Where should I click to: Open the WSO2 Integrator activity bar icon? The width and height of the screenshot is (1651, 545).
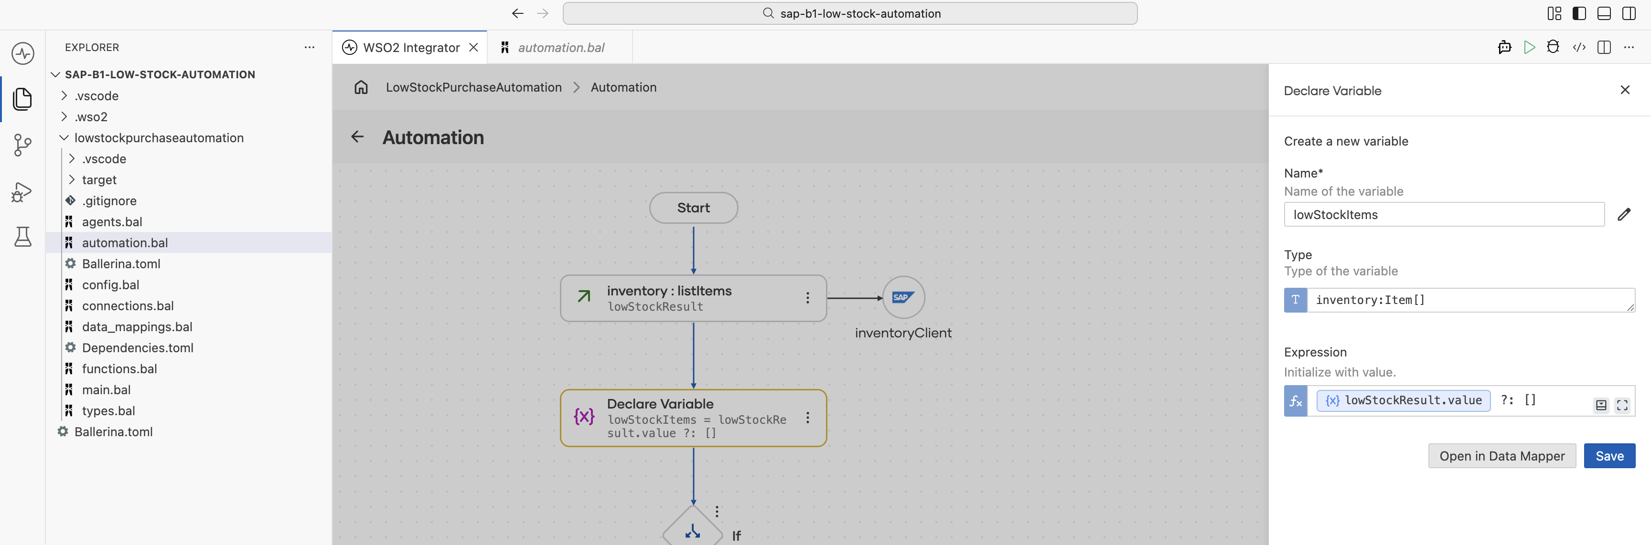coord(23,53)
